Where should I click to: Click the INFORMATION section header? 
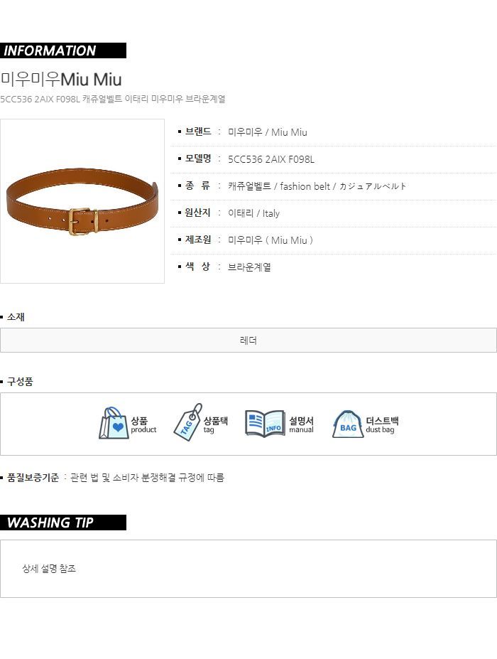(63, 50)
